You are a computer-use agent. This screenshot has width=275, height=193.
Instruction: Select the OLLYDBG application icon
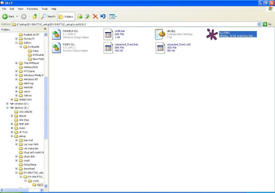point(212,34)
